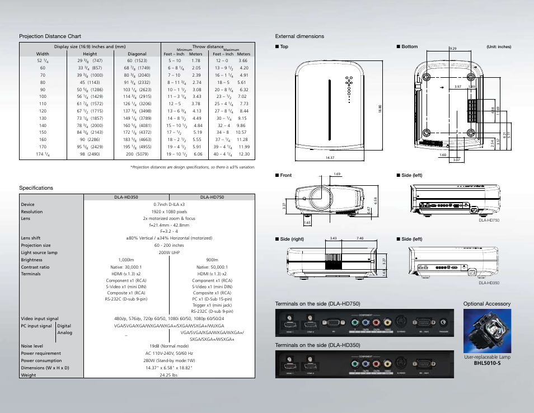Click the projector Bottom view drawing
This screenshot has height=413, width=534.
pos(448,106)
